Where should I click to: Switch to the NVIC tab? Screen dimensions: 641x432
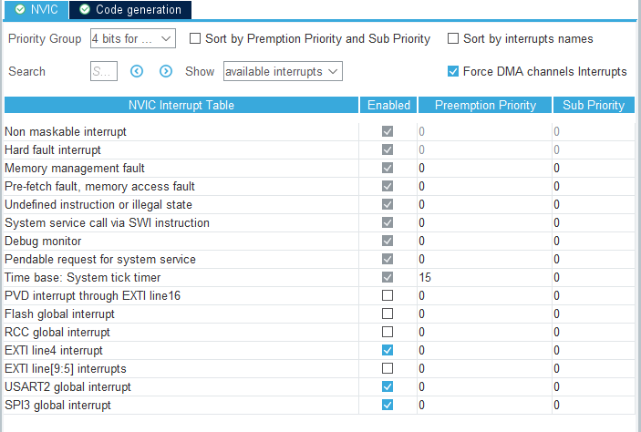click(x=35, y=9)
